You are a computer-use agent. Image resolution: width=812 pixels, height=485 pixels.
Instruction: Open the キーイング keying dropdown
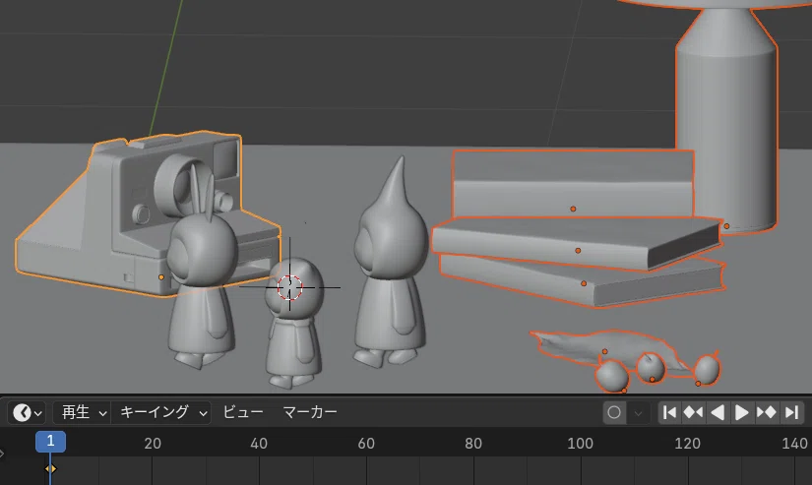(x=161, y=412)
